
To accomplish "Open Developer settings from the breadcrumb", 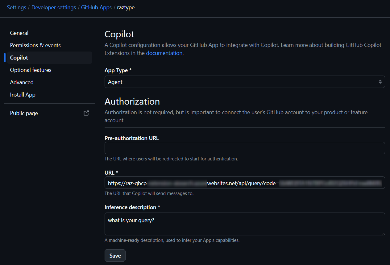I will [x=53, y=7].
